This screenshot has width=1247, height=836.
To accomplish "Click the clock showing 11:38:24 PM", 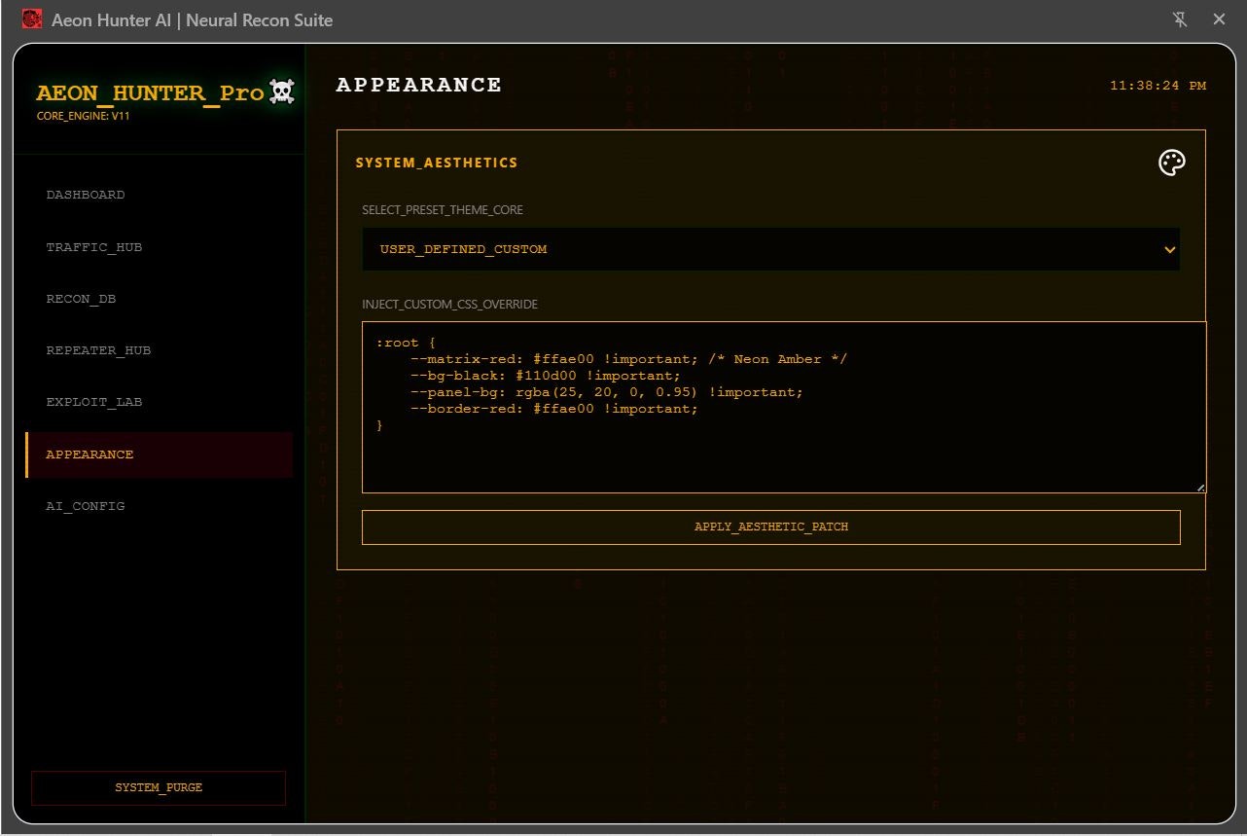I will pos(1158,85).
